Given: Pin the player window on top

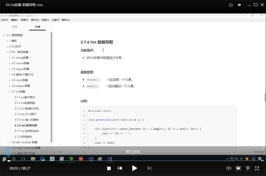Looking at the screenshot, I should [x=239, y=5].
